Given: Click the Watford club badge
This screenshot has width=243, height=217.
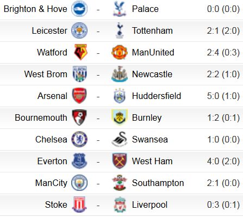Looking at the screenshot, I should (x=81, y=52).
